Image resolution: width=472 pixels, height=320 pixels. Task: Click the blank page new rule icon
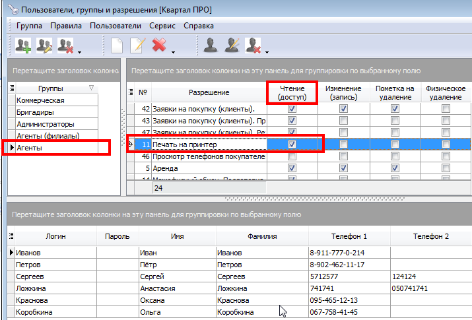[117, 45]
